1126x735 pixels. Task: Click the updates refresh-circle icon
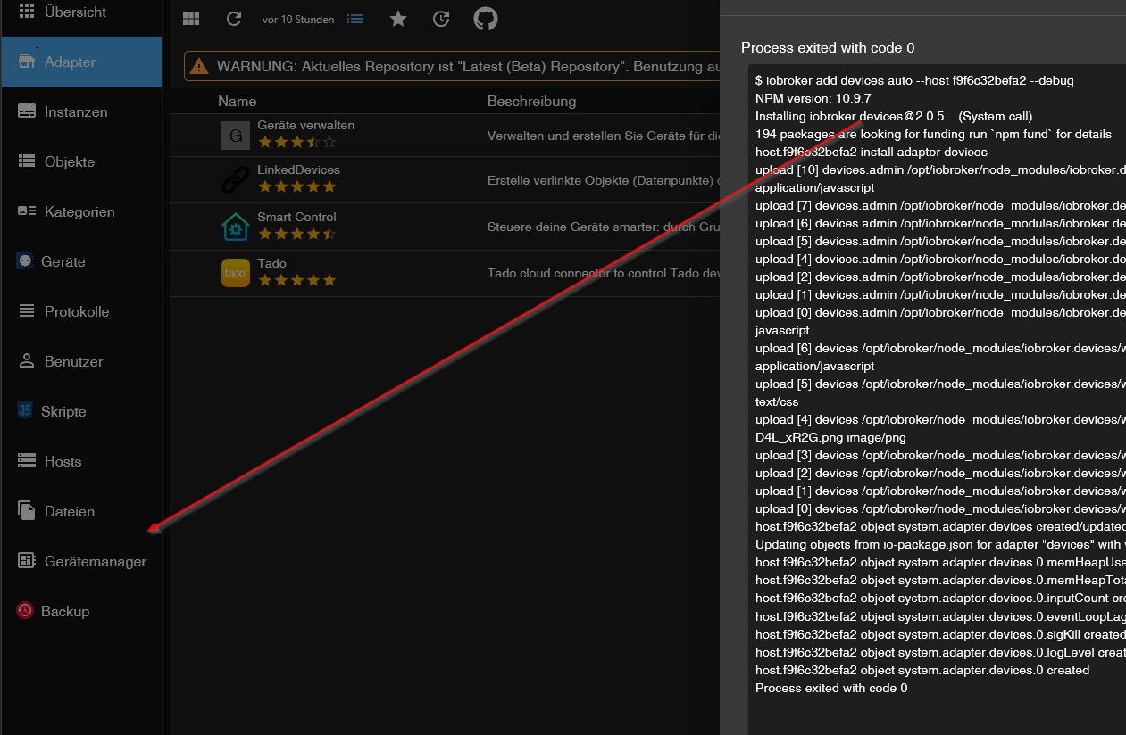pos(441,19)
